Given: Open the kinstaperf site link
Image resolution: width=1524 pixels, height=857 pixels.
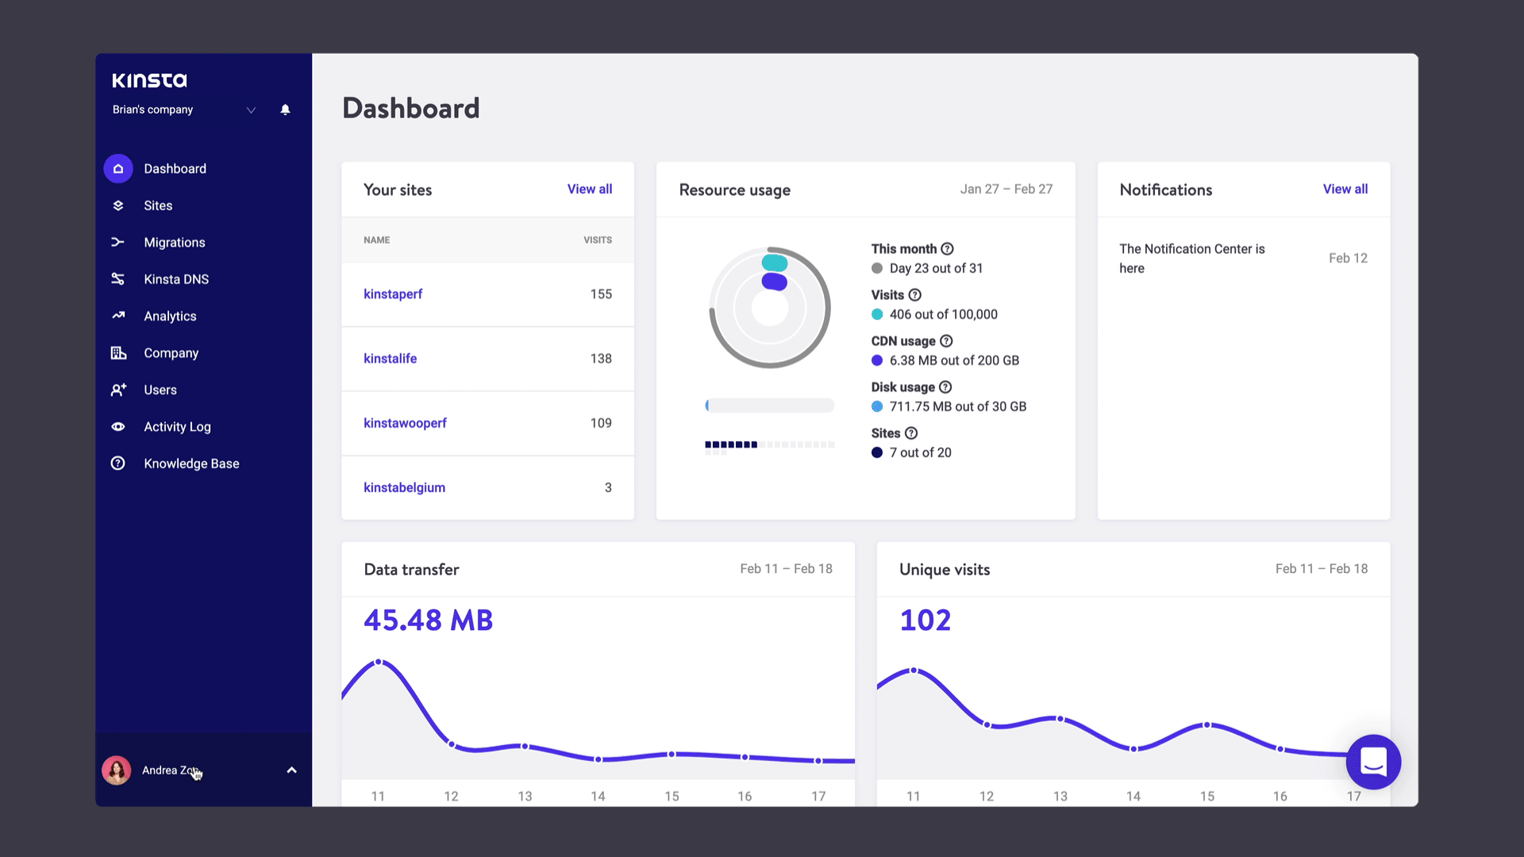Looking at the screenshot, I should (x=393, y=293).
